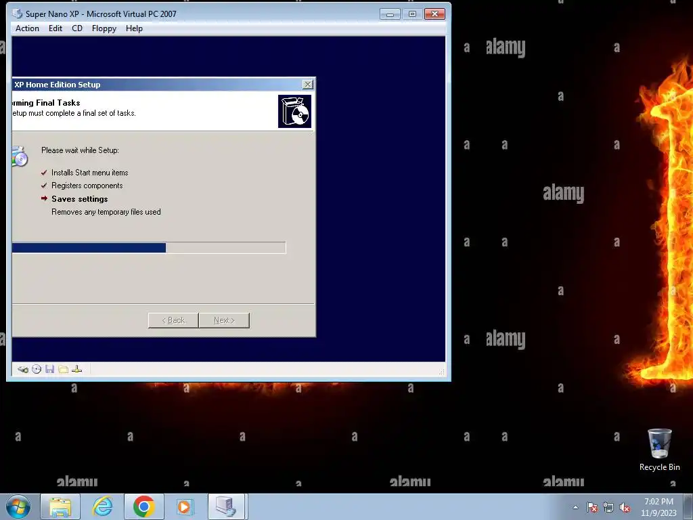Open the Edit menu in Virtual PC
This screenshot has width=693, height=520.
pyautogui.click(x=55, y=28)
